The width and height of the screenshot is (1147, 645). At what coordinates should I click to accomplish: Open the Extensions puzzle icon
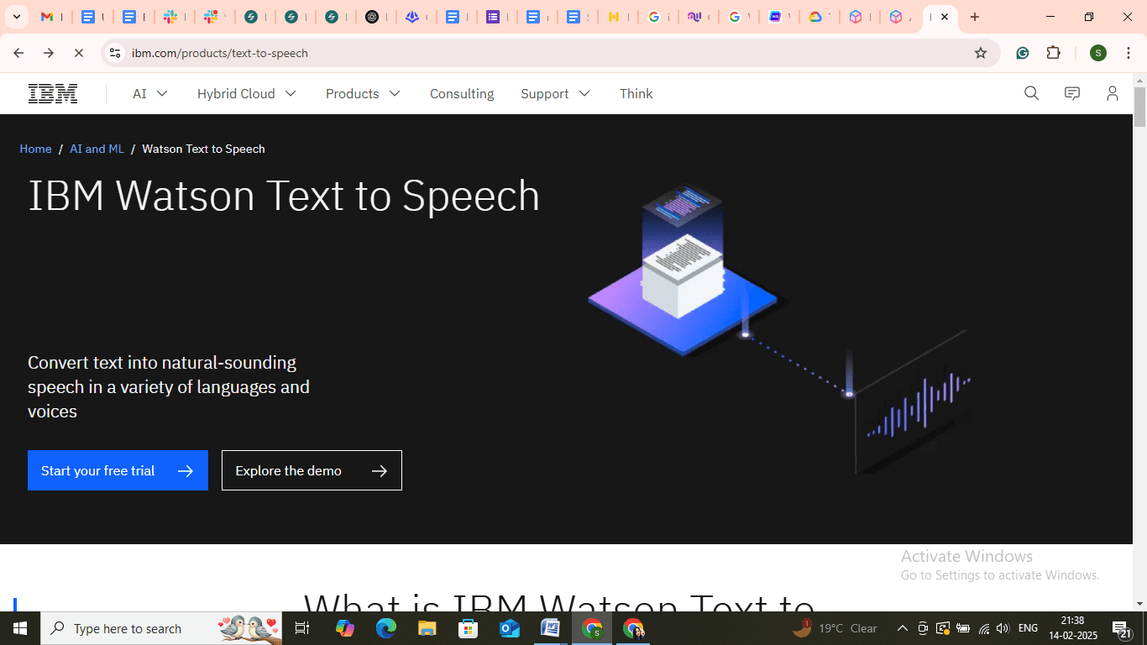tap(1054, 53)
